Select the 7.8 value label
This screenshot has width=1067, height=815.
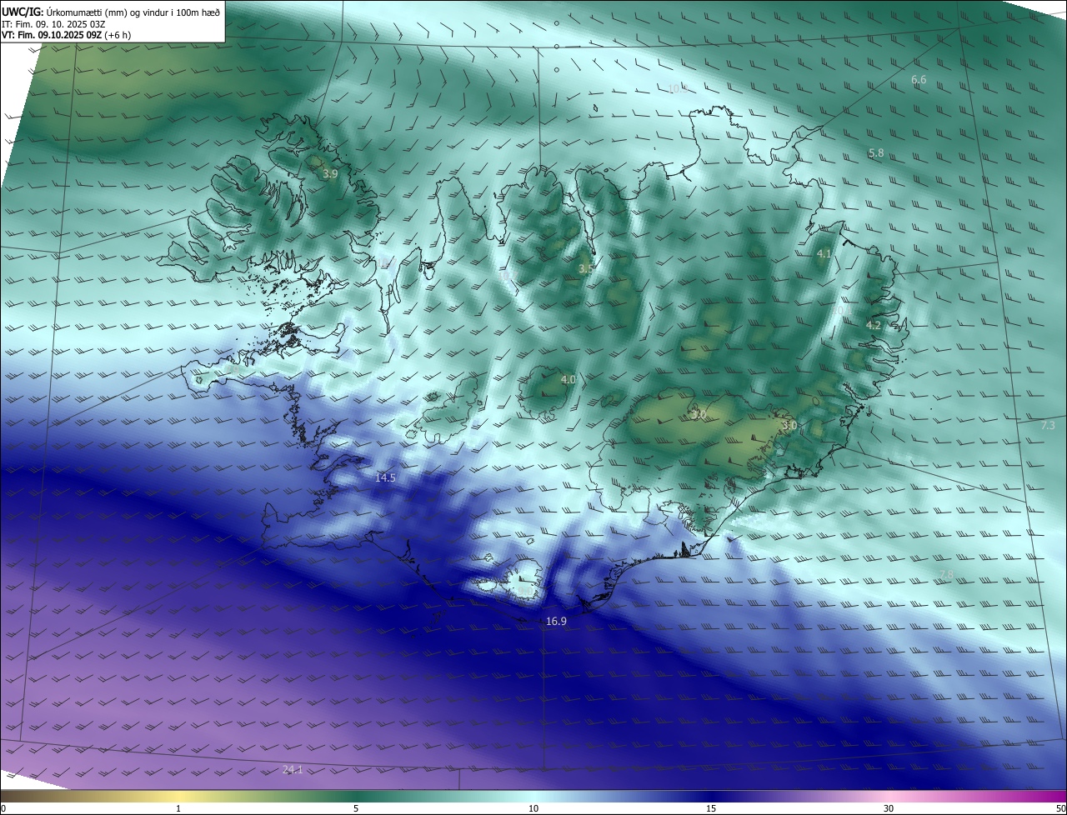click(946, 575)
